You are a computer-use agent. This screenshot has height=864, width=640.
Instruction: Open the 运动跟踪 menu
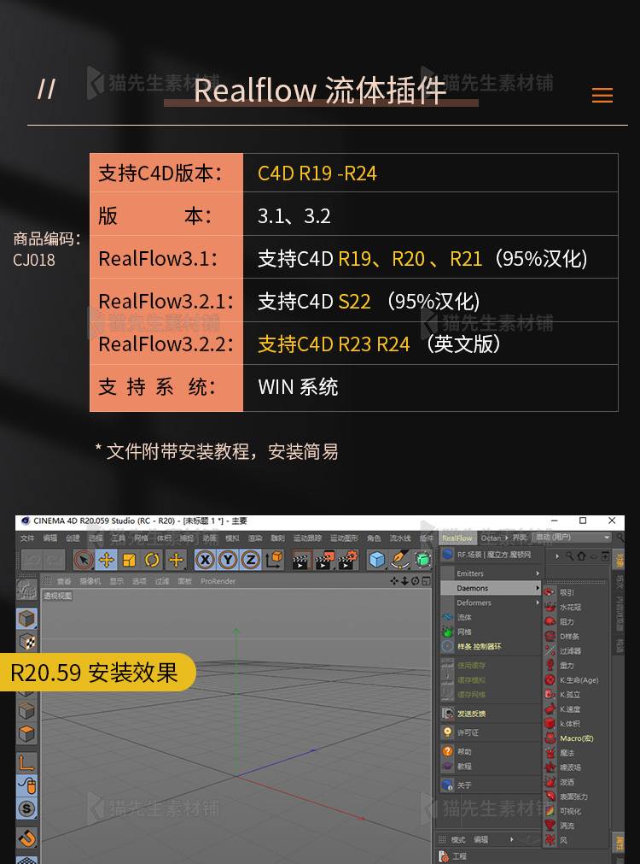tap(307, 538)
